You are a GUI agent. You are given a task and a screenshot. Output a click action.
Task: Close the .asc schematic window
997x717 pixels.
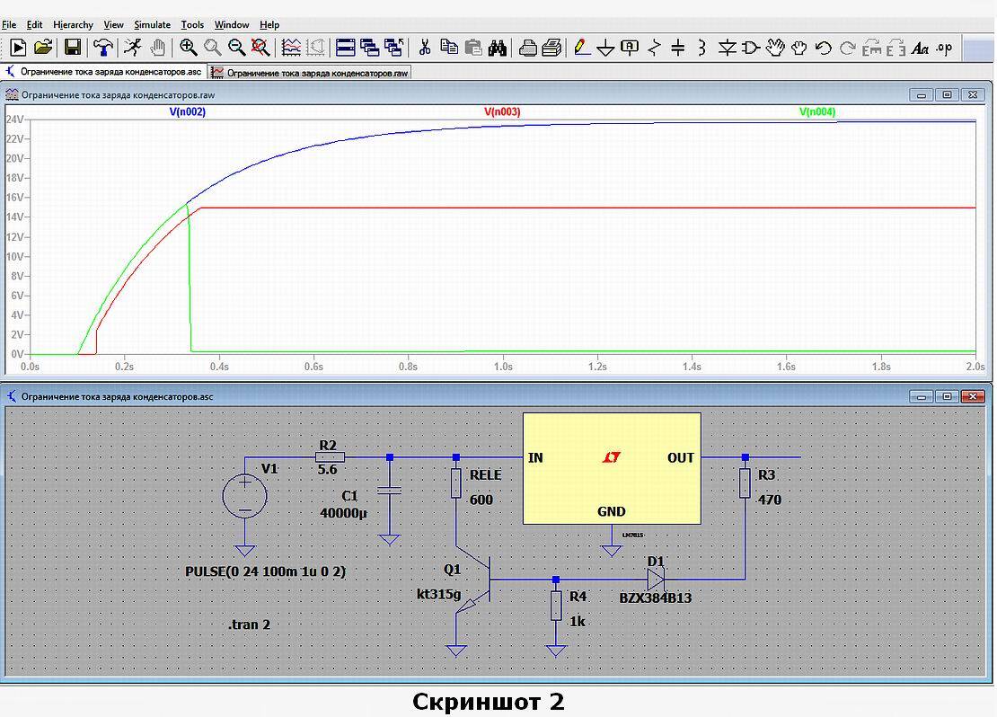pos(973,396)
